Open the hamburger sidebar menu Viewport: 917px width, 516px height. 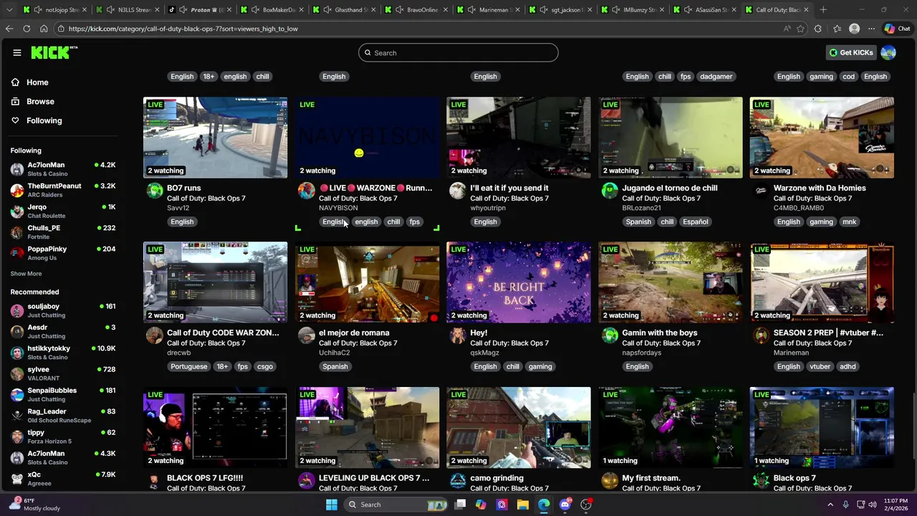pyautogui.click(x=16, y=52)
